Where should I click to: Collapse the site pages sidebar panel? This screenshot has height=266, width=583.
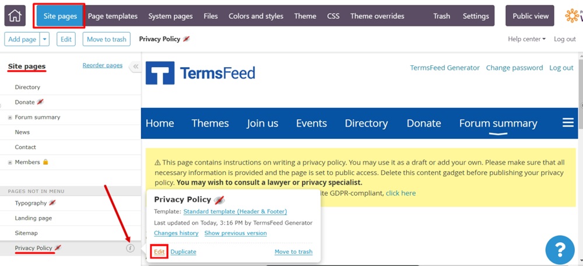135,66
